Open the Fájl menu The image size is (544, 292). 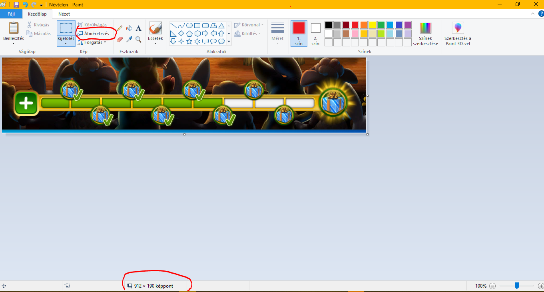[x=11, y=14]
